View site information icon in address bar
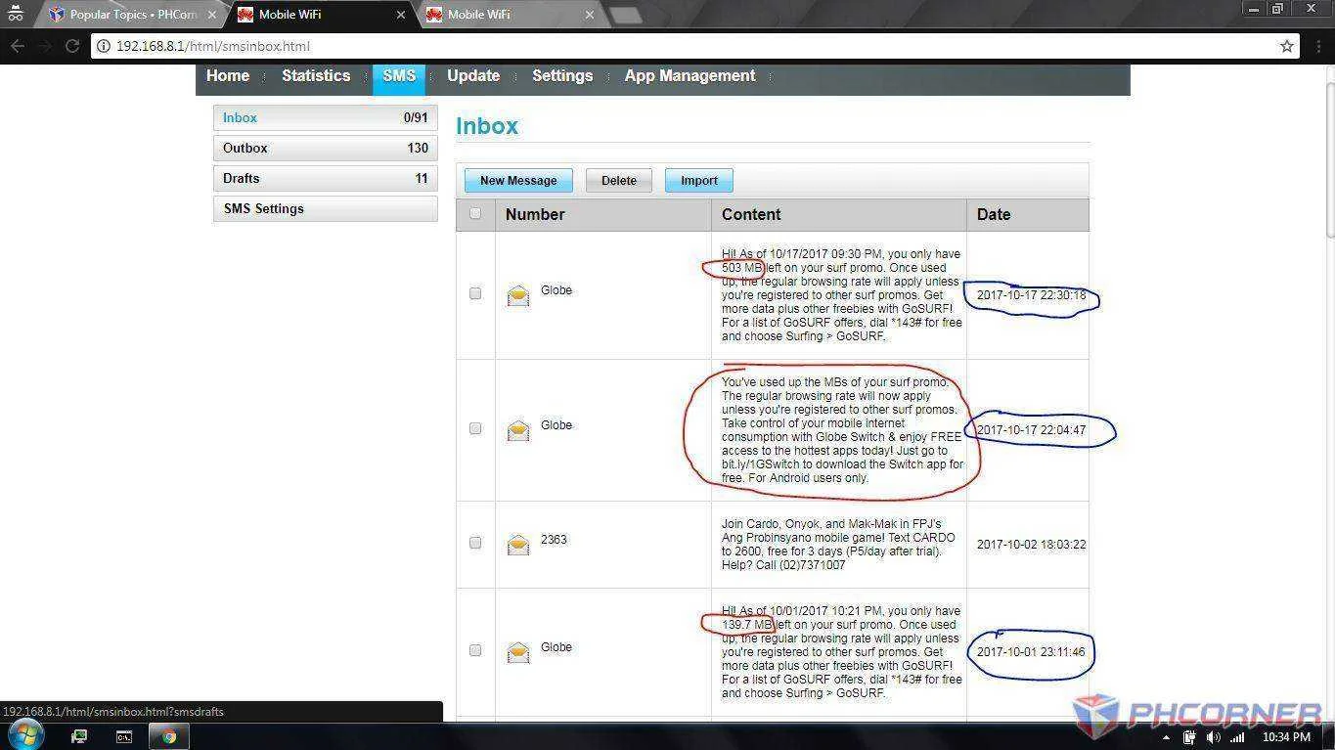The height and width of the screenshot is (750, 1335). pyautogui.click(x=105, y=46)
